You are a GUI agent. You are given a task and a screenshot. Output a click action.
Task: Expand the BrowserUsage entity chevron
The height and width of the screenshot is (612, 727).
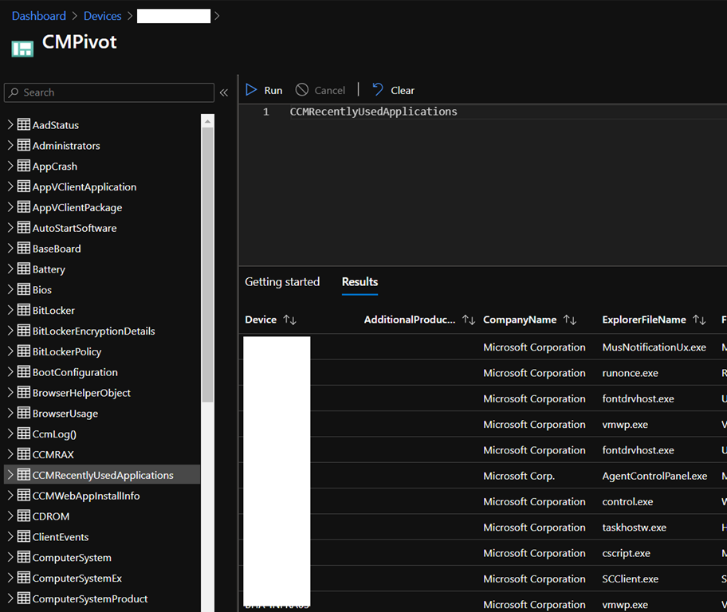point(10,414)
